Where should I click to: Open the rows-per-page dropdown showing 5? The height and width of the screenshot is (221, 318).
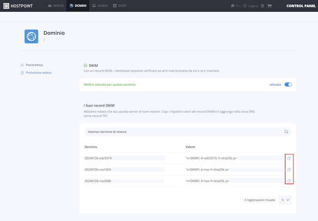pyautogui.click(x=285, y=200)
